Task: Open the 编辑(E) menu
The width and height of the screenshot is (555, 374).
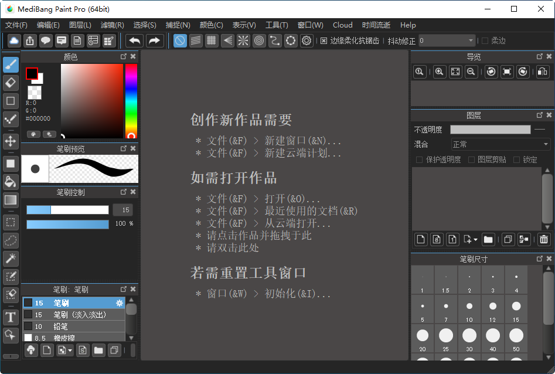Action: pyautogui.click(x=48, y=25)
